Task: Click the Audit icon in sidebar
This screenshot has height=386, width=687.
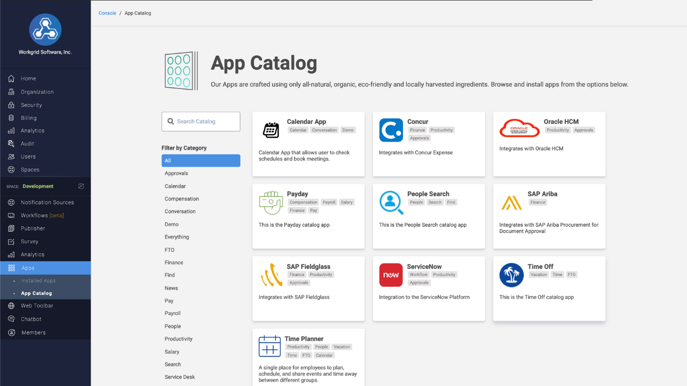Action: click(x=11, y=144)
